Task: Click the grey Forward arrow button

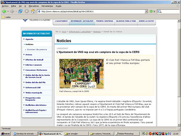Action: 12,12
